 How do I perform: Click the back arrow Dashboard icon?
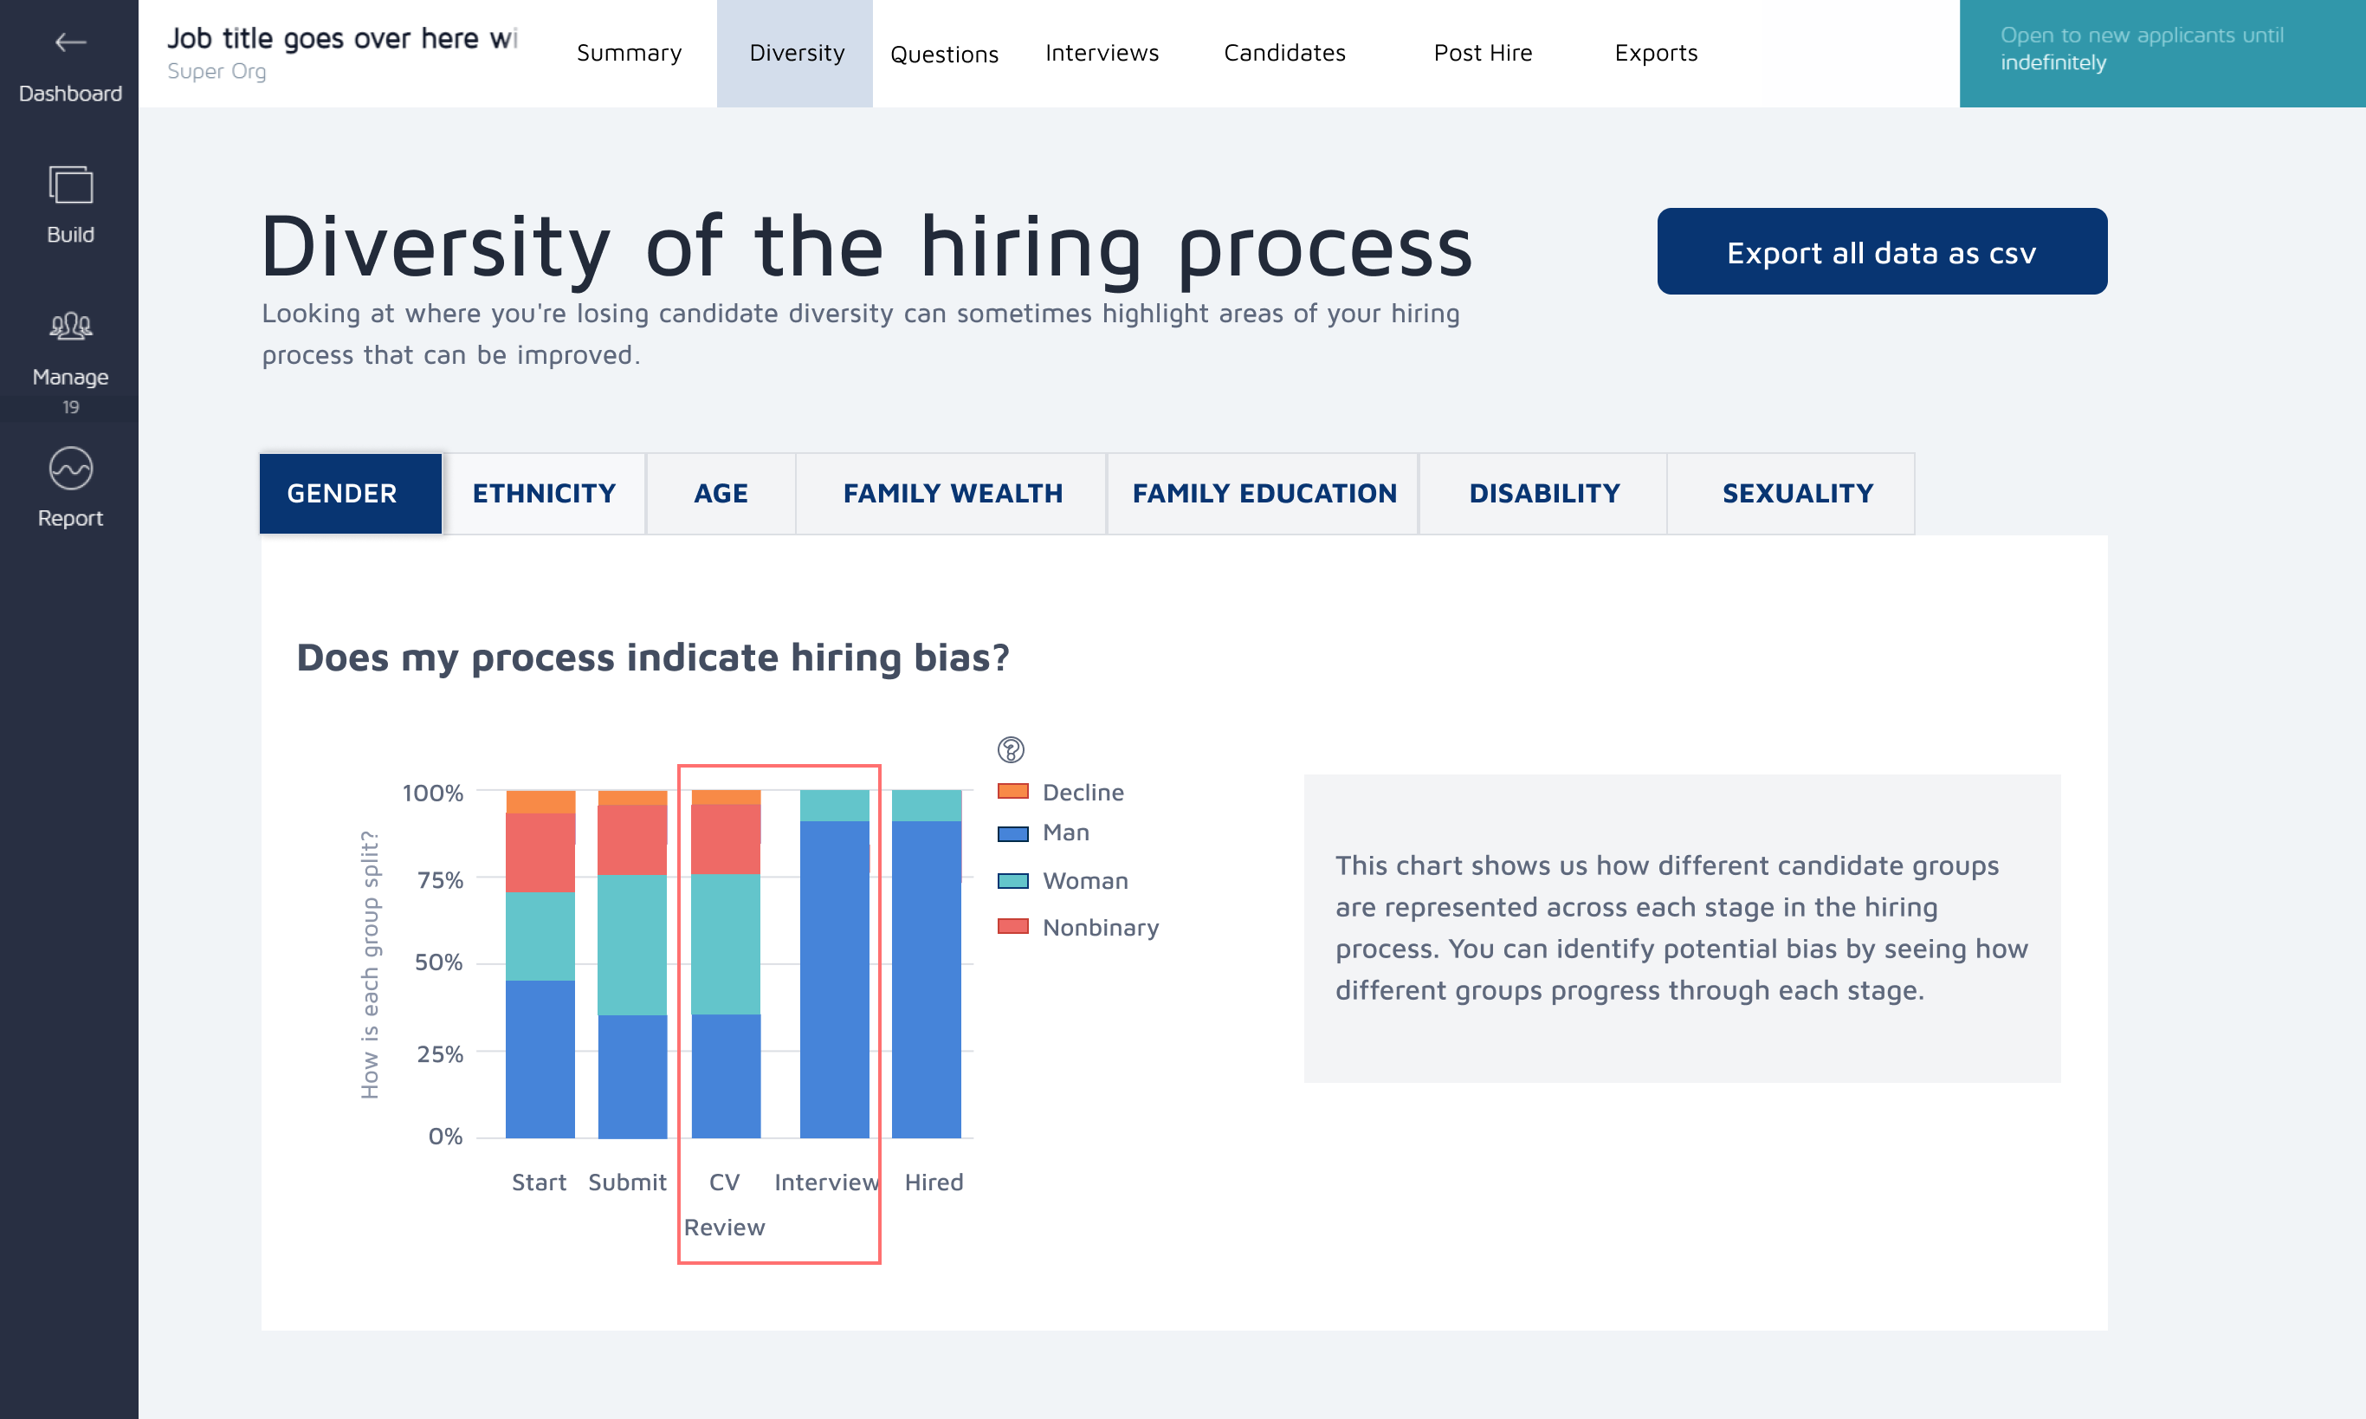coord(70,42)
